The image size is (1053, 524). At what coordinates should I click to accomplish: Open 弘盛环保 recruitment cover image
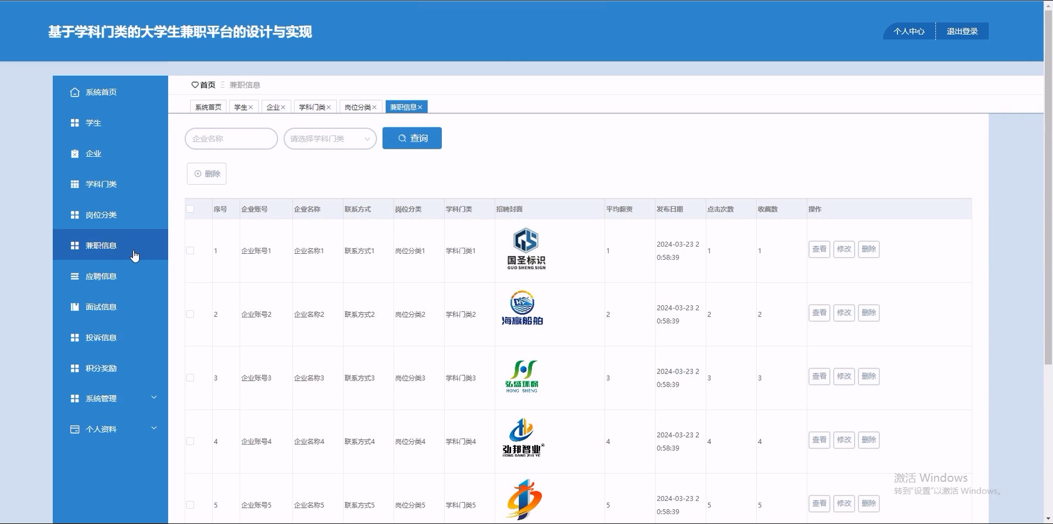tap(522, 376)
